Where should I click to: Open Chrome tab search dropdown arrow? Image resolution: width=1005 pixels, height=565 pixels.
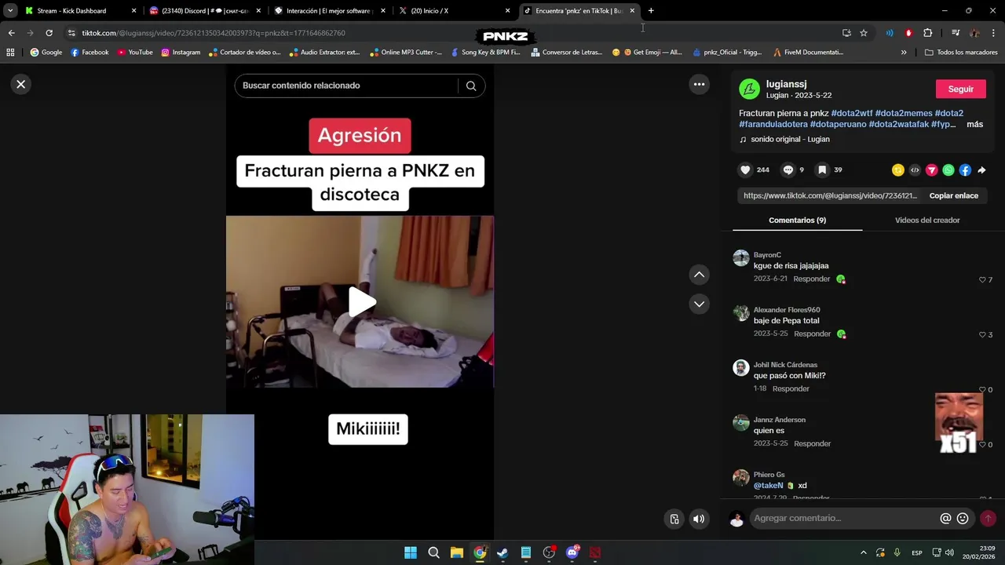point(10,11)
